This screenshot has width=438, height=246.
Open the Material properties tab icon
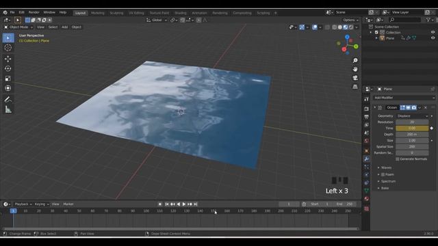click(x=367, y=199)
